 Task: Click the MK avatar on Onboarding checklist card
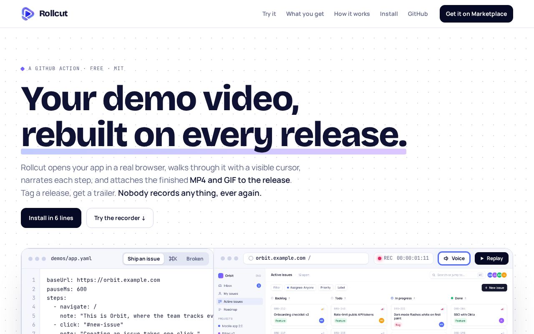(322, 321)
